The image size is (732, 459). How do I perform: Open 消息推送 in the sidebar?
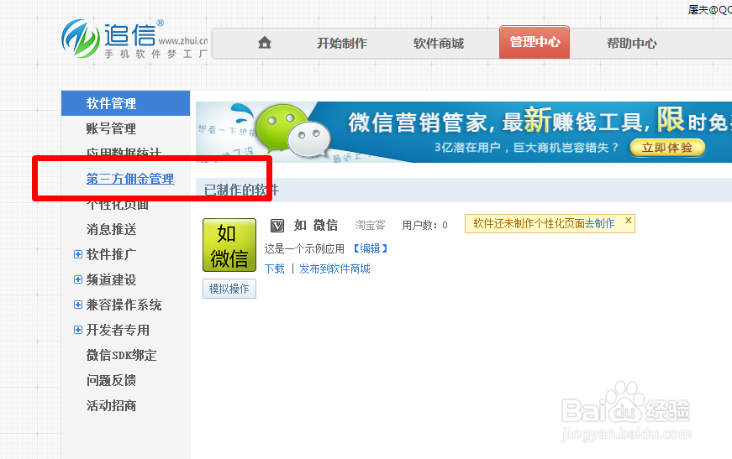tap(111, 229)
